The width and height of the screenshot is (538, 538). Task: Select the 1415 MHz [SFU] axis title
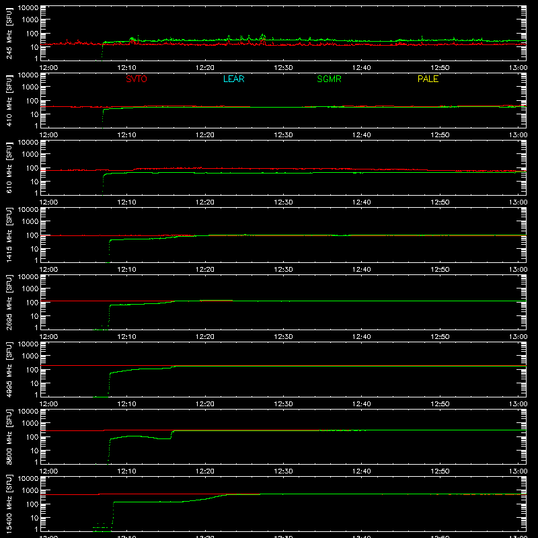point(9,235)
